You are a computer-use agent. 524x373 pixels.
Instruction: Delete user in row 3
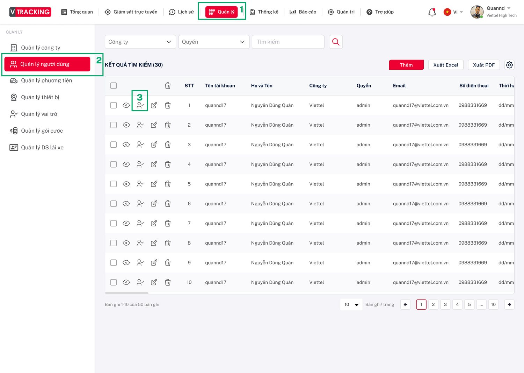click(168, 145)
